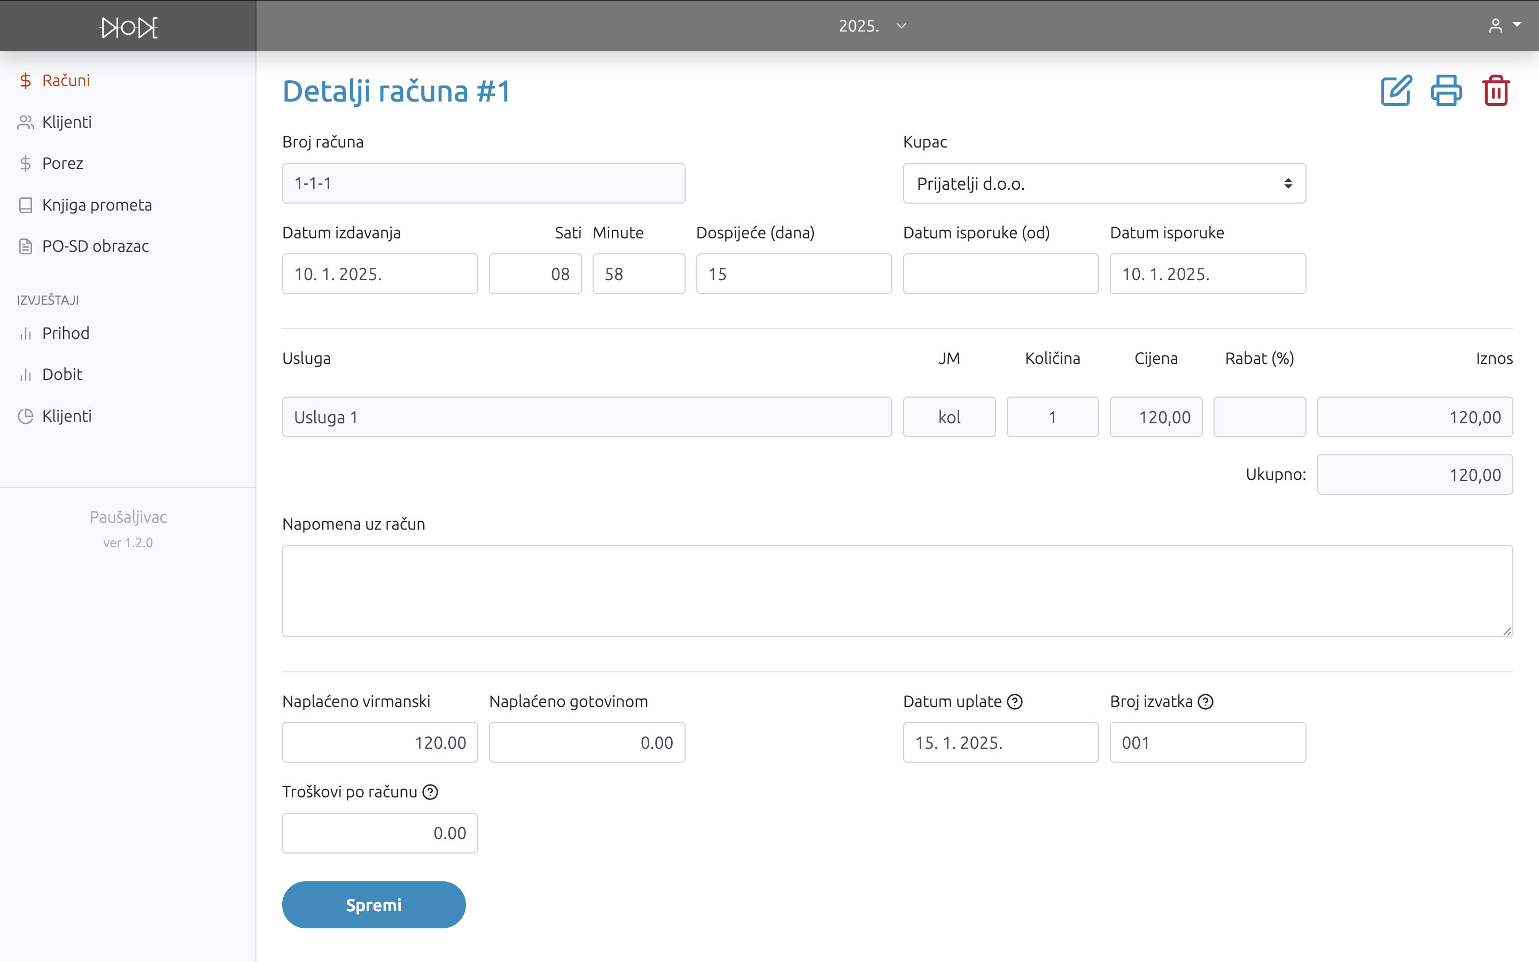View the Prihod report
This screenshot has width=1539, height=962.
point(66,333)
